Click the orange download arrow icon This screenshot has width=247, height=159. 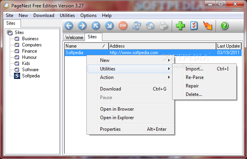tap(207, 26)
